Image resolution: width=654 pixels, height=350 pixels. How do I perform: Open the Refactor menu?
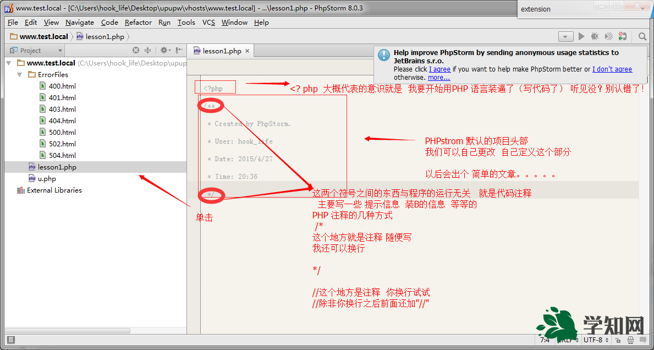coord(138,23)
